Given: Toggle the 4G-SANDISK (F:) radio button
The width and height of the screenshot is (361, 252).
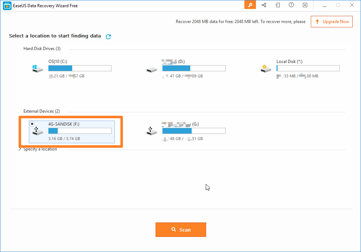Looking at the screenshot, I should point(32,124).
